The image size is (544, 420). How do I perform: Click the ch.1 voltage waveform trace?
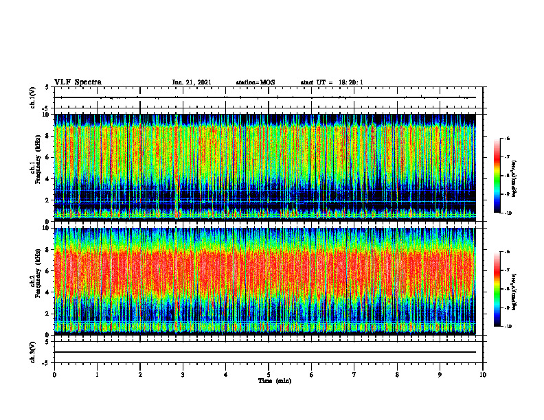click(265, 97)
